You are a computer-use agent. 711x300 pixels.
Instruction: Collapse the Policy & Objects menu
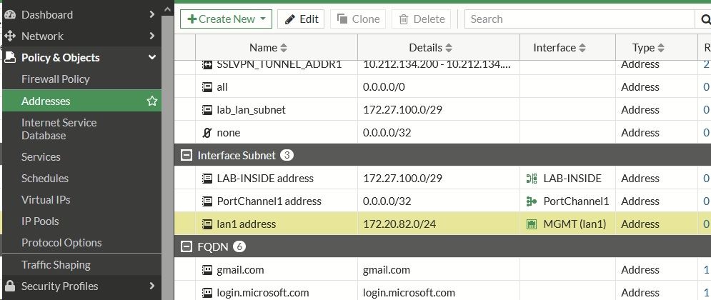click(151, 58)
